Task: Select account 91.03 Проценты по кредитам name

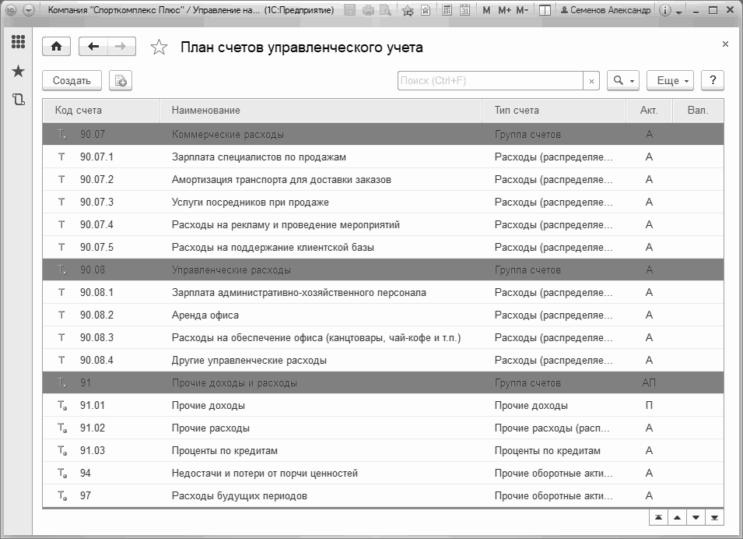Action: pos(225,451)
